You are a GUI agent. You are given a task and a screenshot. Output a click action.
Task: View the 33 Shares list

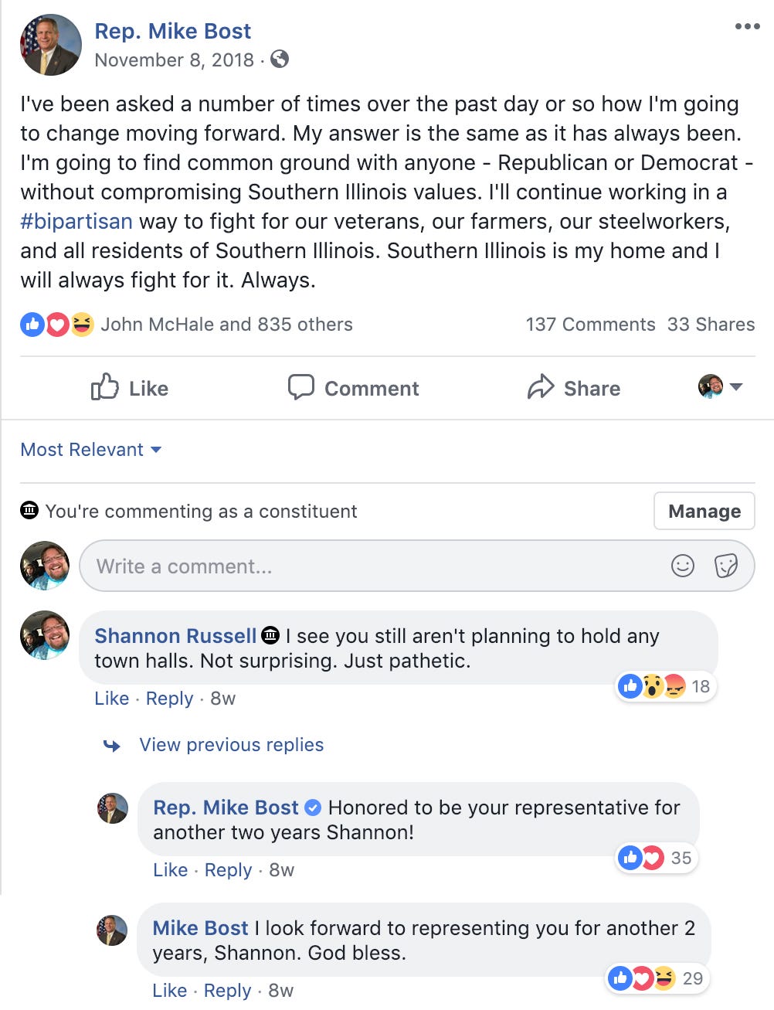click(x=711, y=325)
